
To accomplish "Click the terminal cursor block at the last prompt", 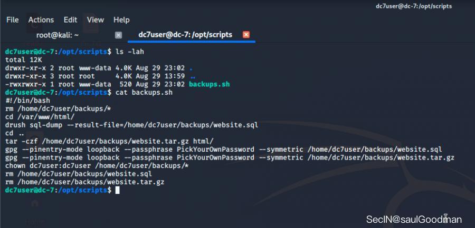I will tap(117, 190).
